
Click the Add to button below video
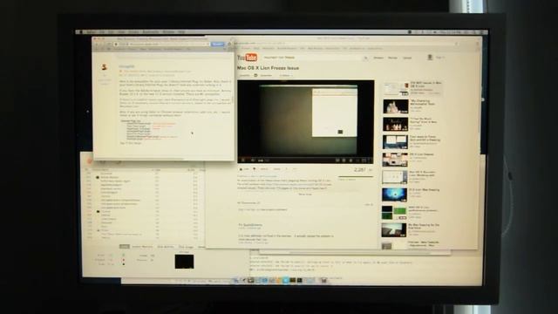(264, 169)
